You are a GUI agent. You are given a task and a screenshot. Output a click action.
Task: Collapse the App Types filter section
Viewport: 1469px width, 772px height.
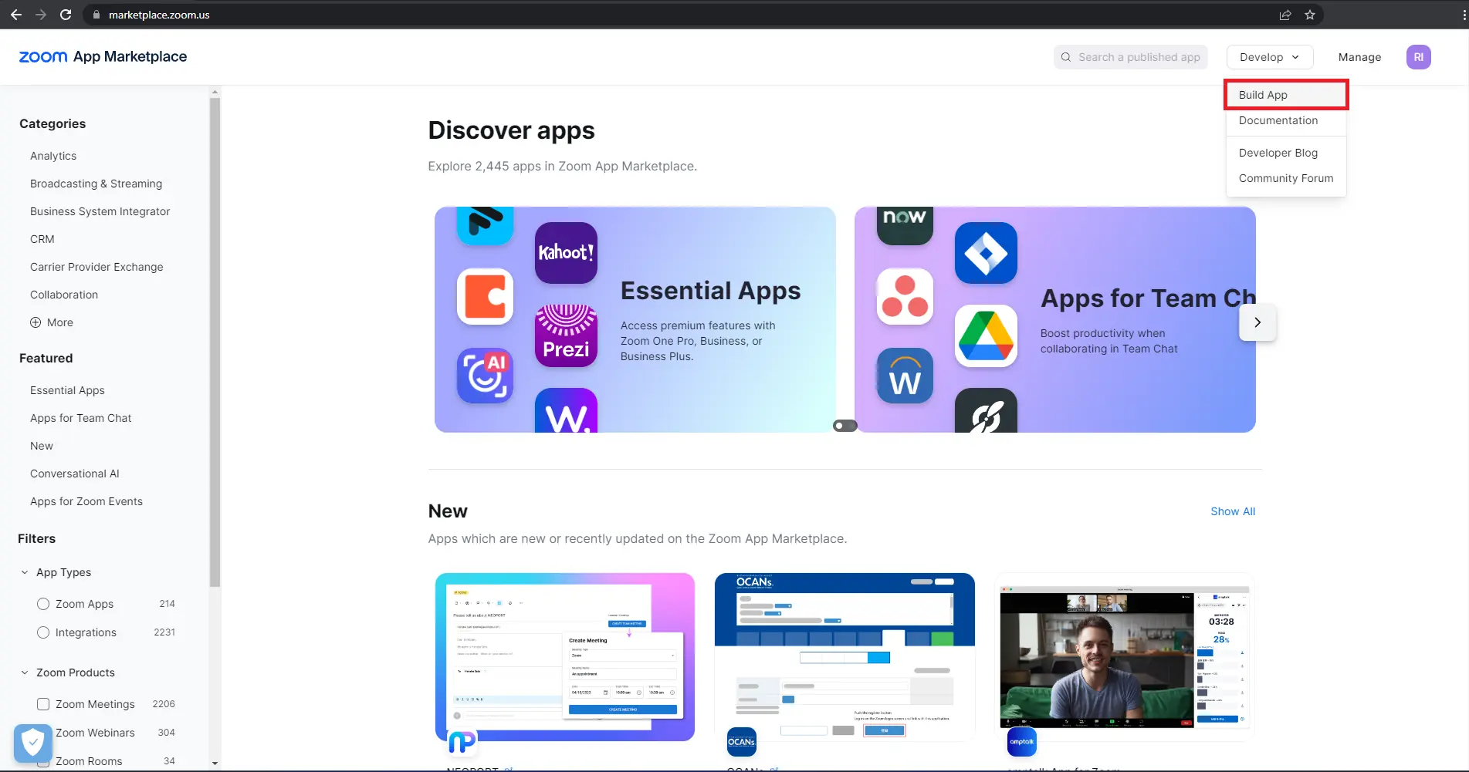pyautogui.click(x=25, y=572)
